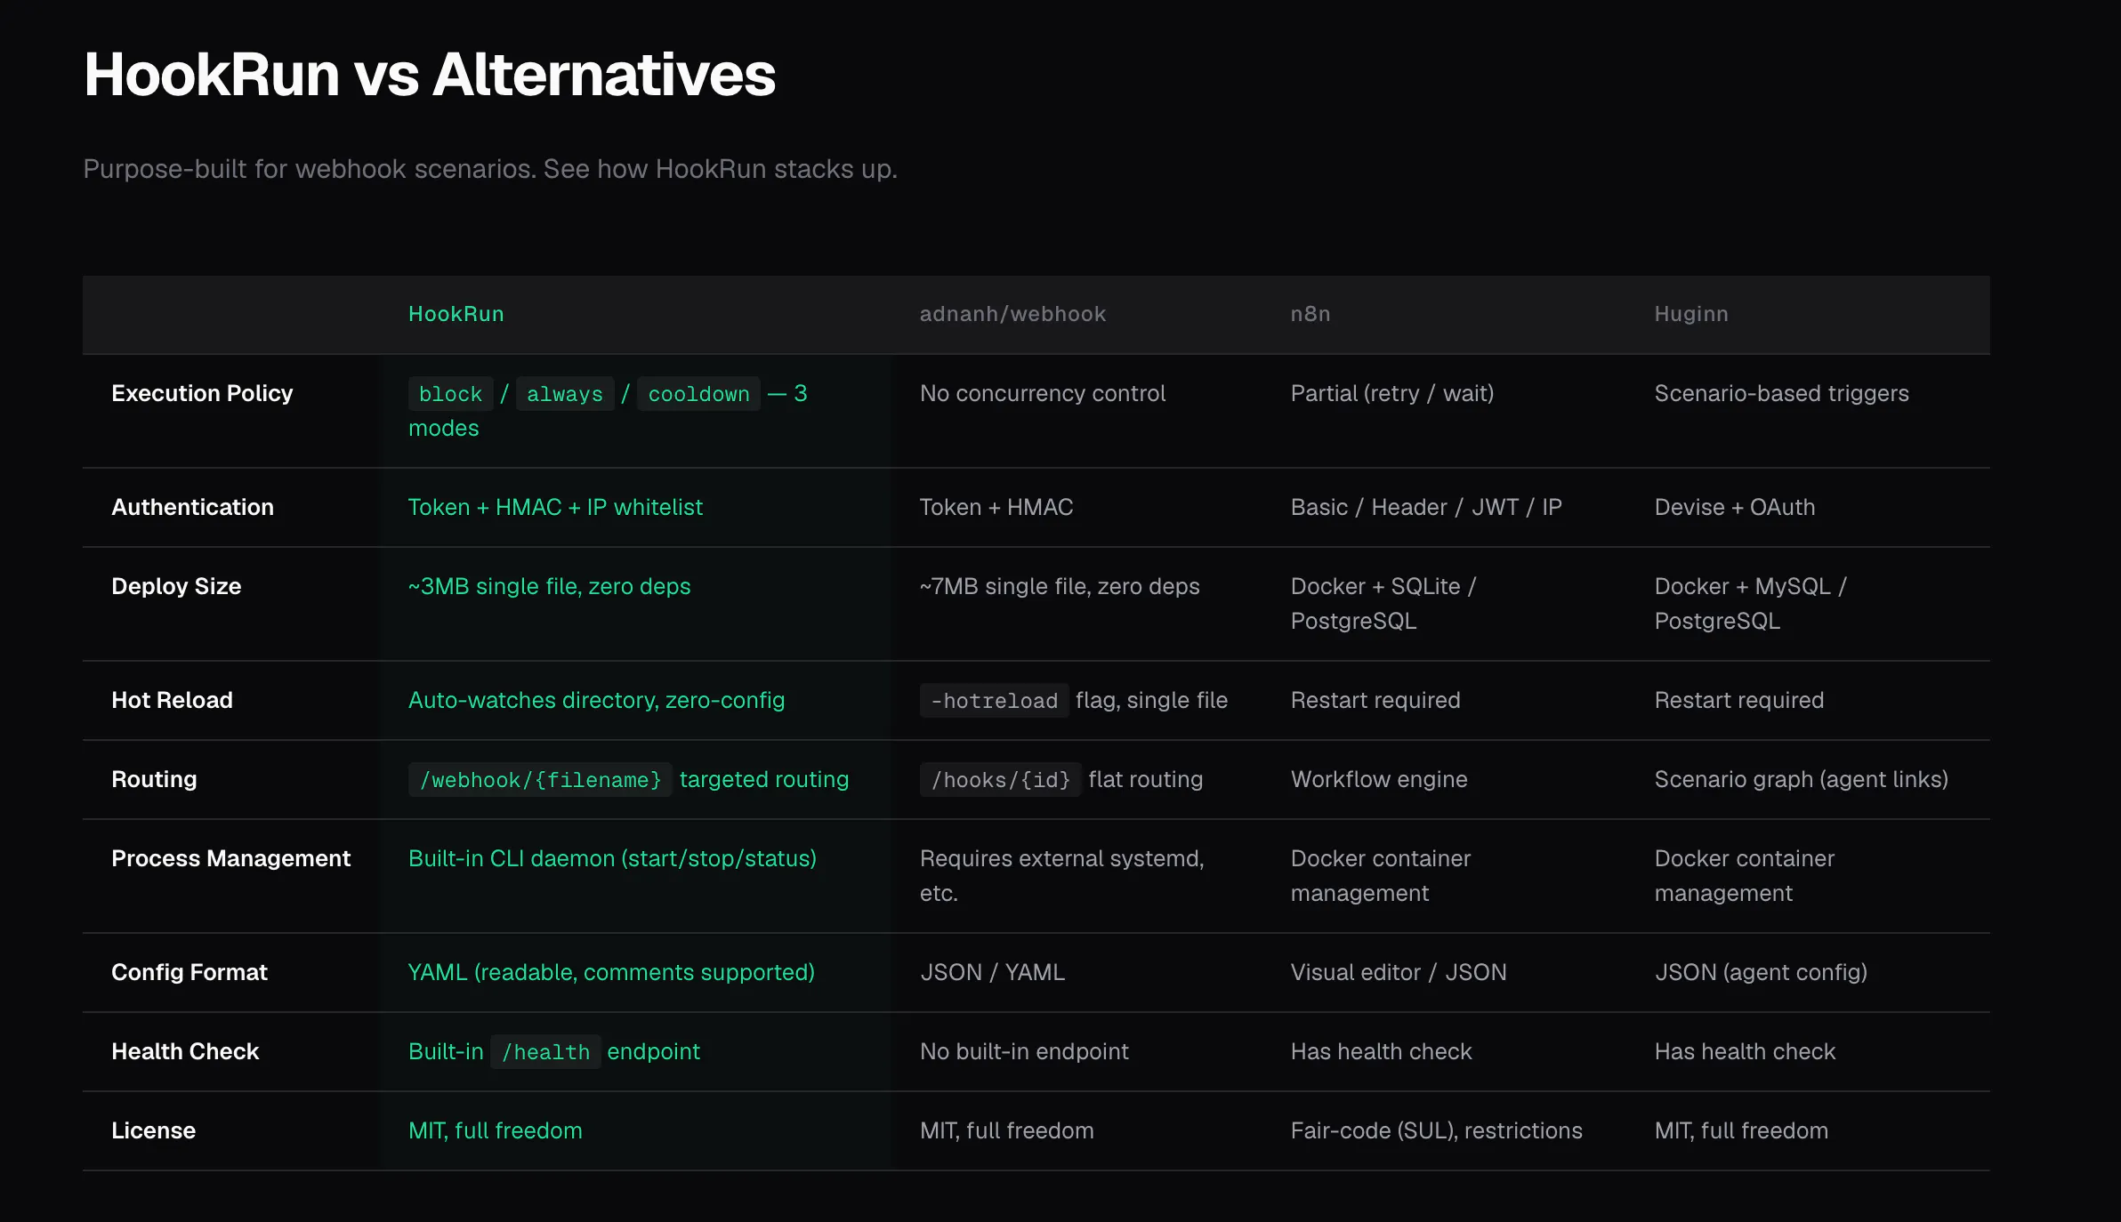
Task: Select "Workflow engine" cell
Action: 1379,779
